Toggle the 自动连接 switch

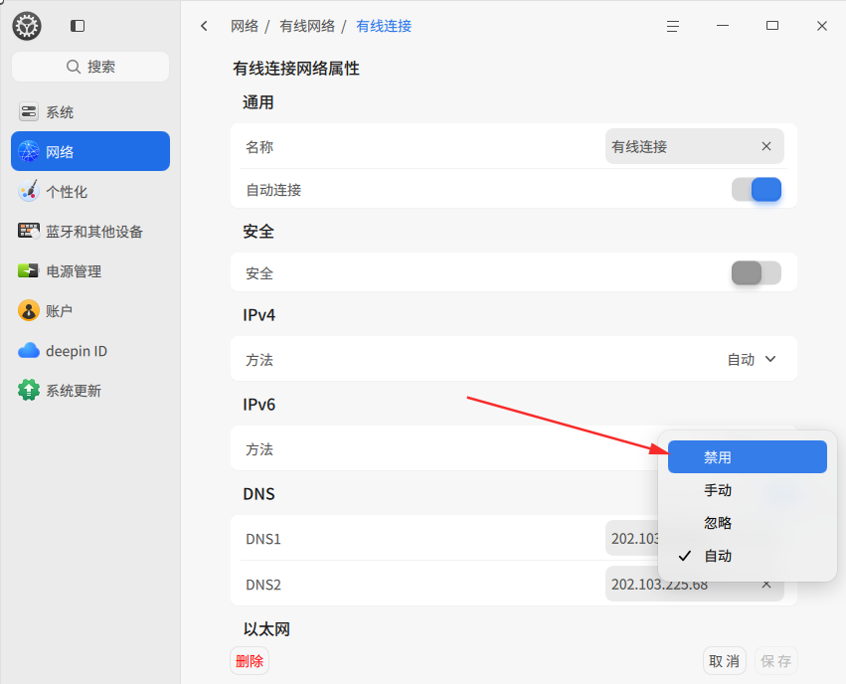(757, 190)
